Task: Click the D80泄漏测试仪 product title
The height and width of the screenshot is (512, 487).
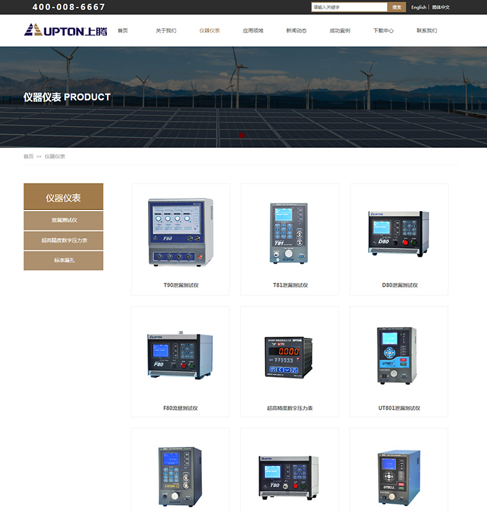Action: 400,285
